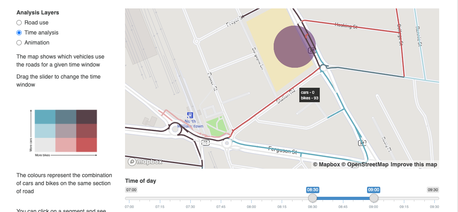Select the Road use radio button

tap(19, 23)
